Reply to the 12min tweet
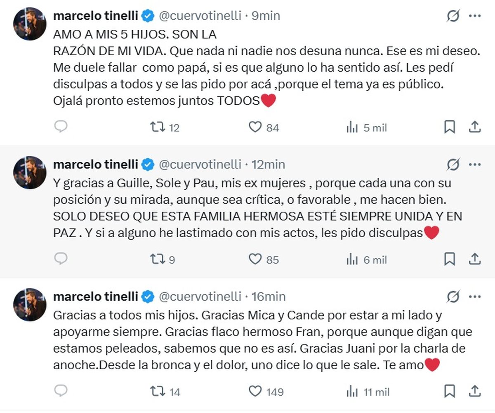This screenshot has height=413, width=495. pyautogui.click(x=61, y=259)
